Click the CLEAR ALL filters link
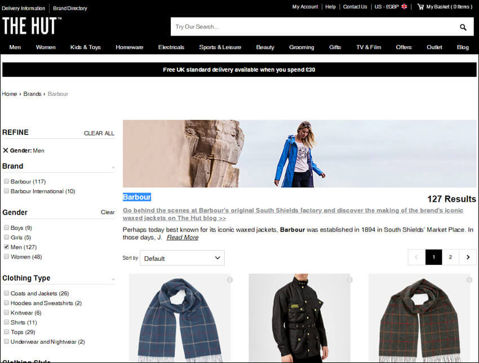The height and width of the screenshot is (363, 479). [99, 133]
